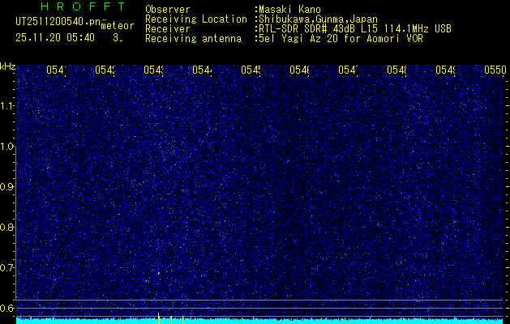Click the 0.7 frequency axis label
The height and width of the screenshot is (324, 510).
coord(7,267)
